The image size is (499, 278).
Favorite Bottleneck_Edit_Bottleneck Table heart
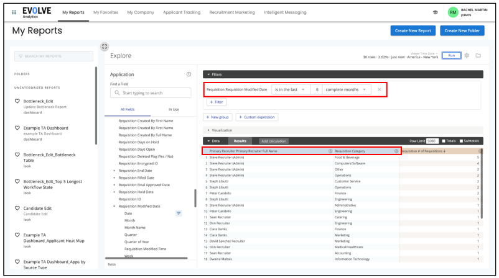click(17, 155)
